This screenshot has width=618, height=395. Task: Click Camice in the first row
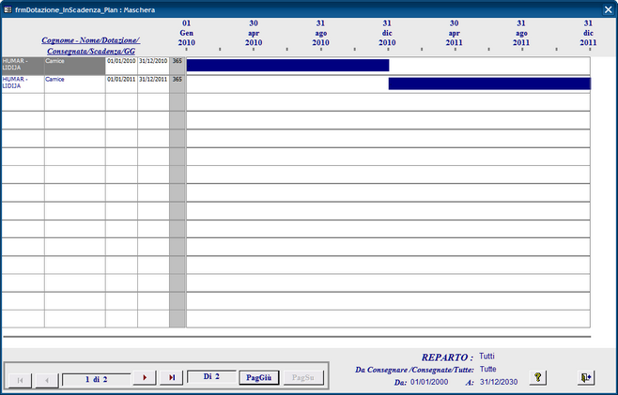pos(75,66)
